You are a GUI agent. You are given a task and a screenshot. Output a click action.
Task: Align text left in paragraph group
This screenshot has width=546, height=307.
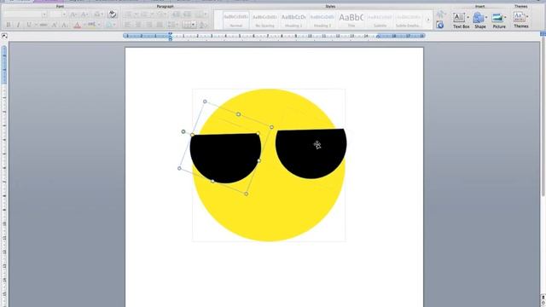click(128, 25)
